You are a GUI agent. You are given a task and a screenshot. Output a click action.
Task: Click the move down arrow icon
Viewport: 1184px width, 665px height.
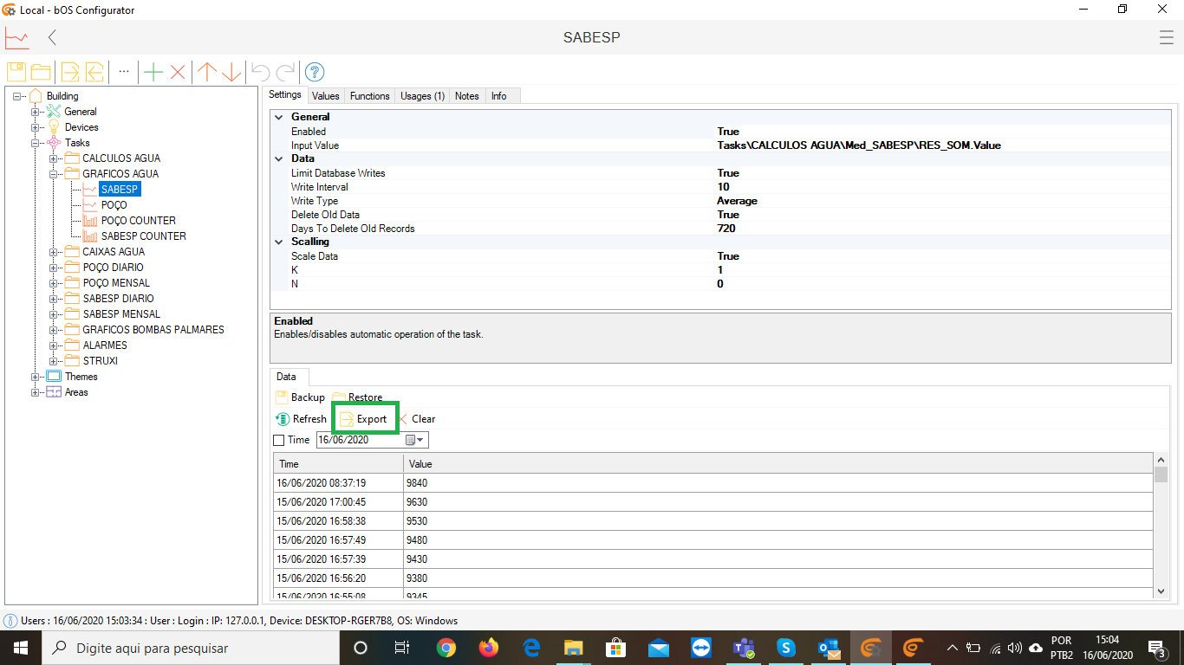(231, 72)
